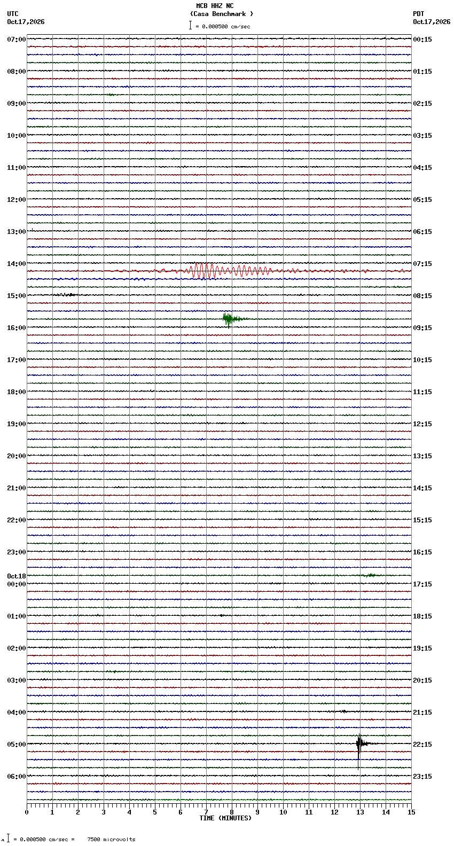Screen dimensions: 454x846
Task: Click the Oct17,2026 date under PDT
Action: (432, 22)
